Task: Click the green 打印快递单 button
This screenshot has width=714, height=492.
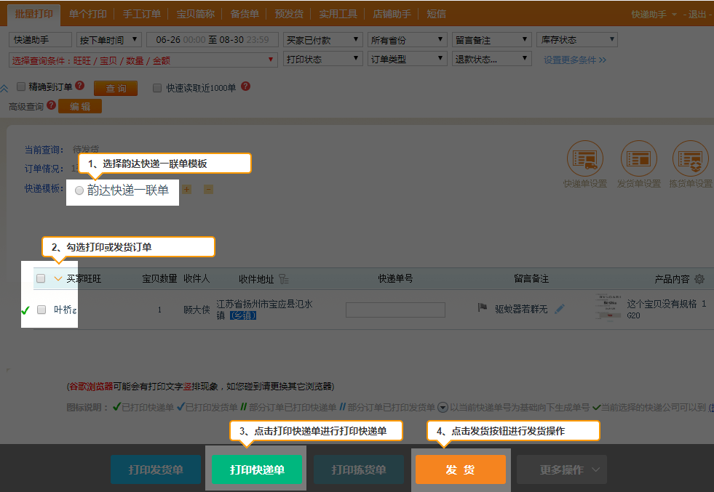Action: [x=257, y=469]
